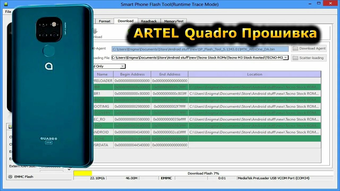Screen dimensions: 340x191
Task: Click MediaTek PreLoader USB VCOM Port status
Action: 274,178
